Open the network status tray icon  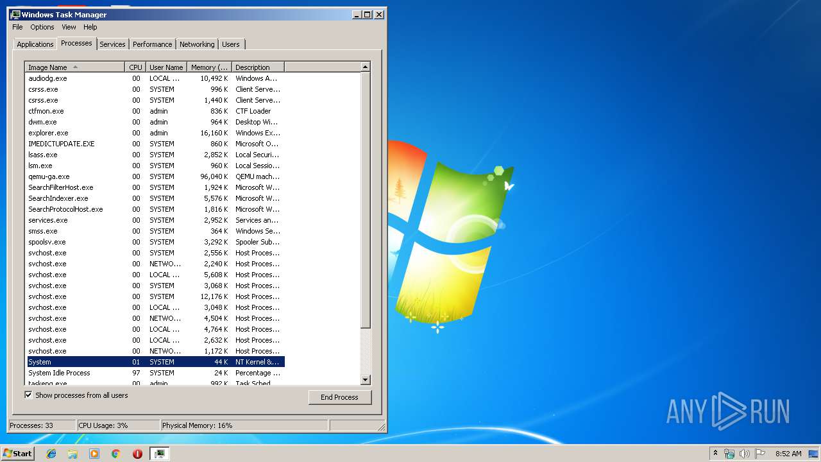click(x=729, y=454)
